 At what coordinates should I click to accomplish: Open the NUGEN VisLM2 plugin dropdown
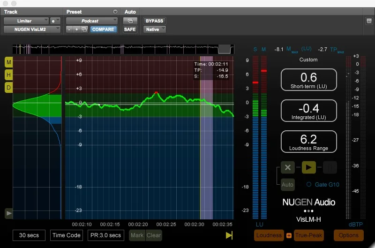[32, 29]
